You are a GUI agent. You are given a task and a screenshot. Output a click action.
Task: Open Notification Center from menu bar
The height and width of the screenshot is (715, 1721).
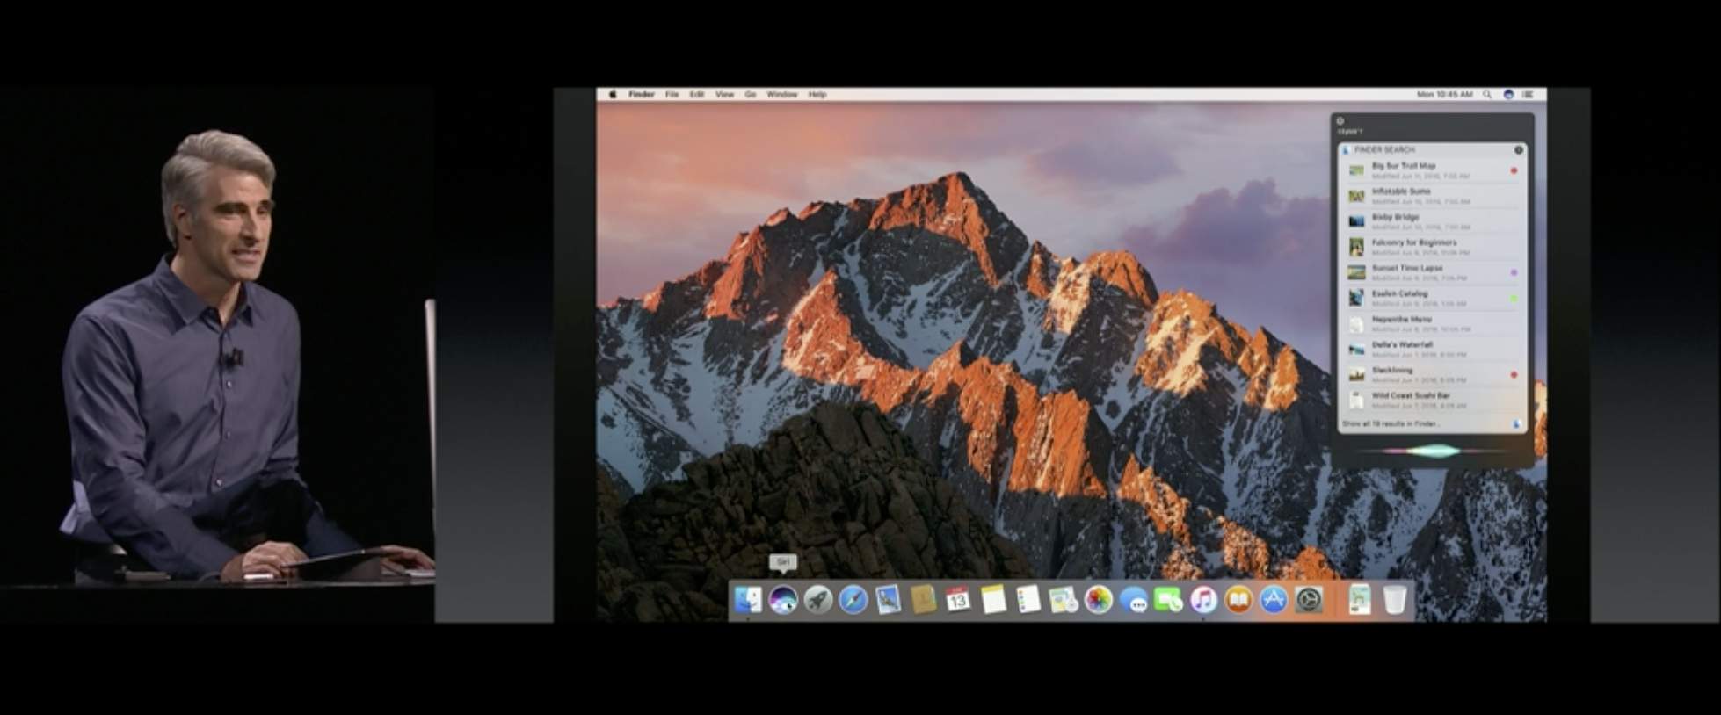coord(1529,95)
